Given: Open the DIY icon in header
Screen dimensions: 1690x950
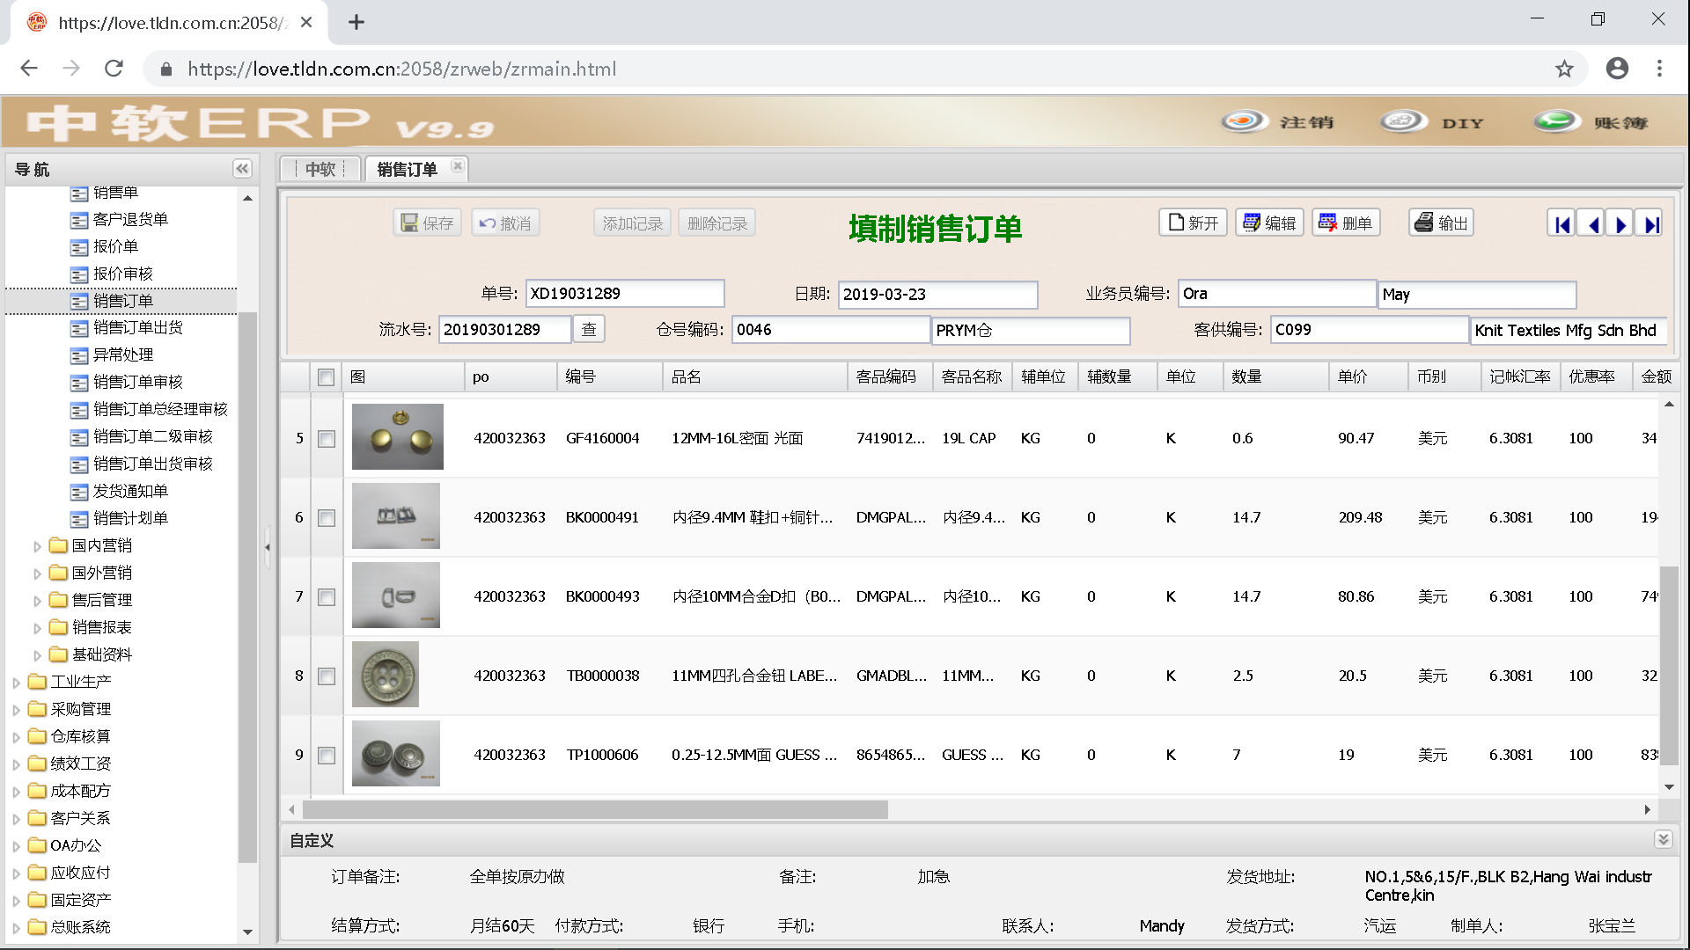Looking at the screenshot, I should tap(1403, 121).
